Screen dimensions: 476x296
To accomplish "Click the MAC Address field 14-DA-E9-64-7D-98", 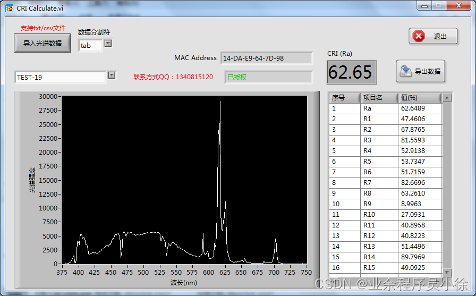I will 266,58.
